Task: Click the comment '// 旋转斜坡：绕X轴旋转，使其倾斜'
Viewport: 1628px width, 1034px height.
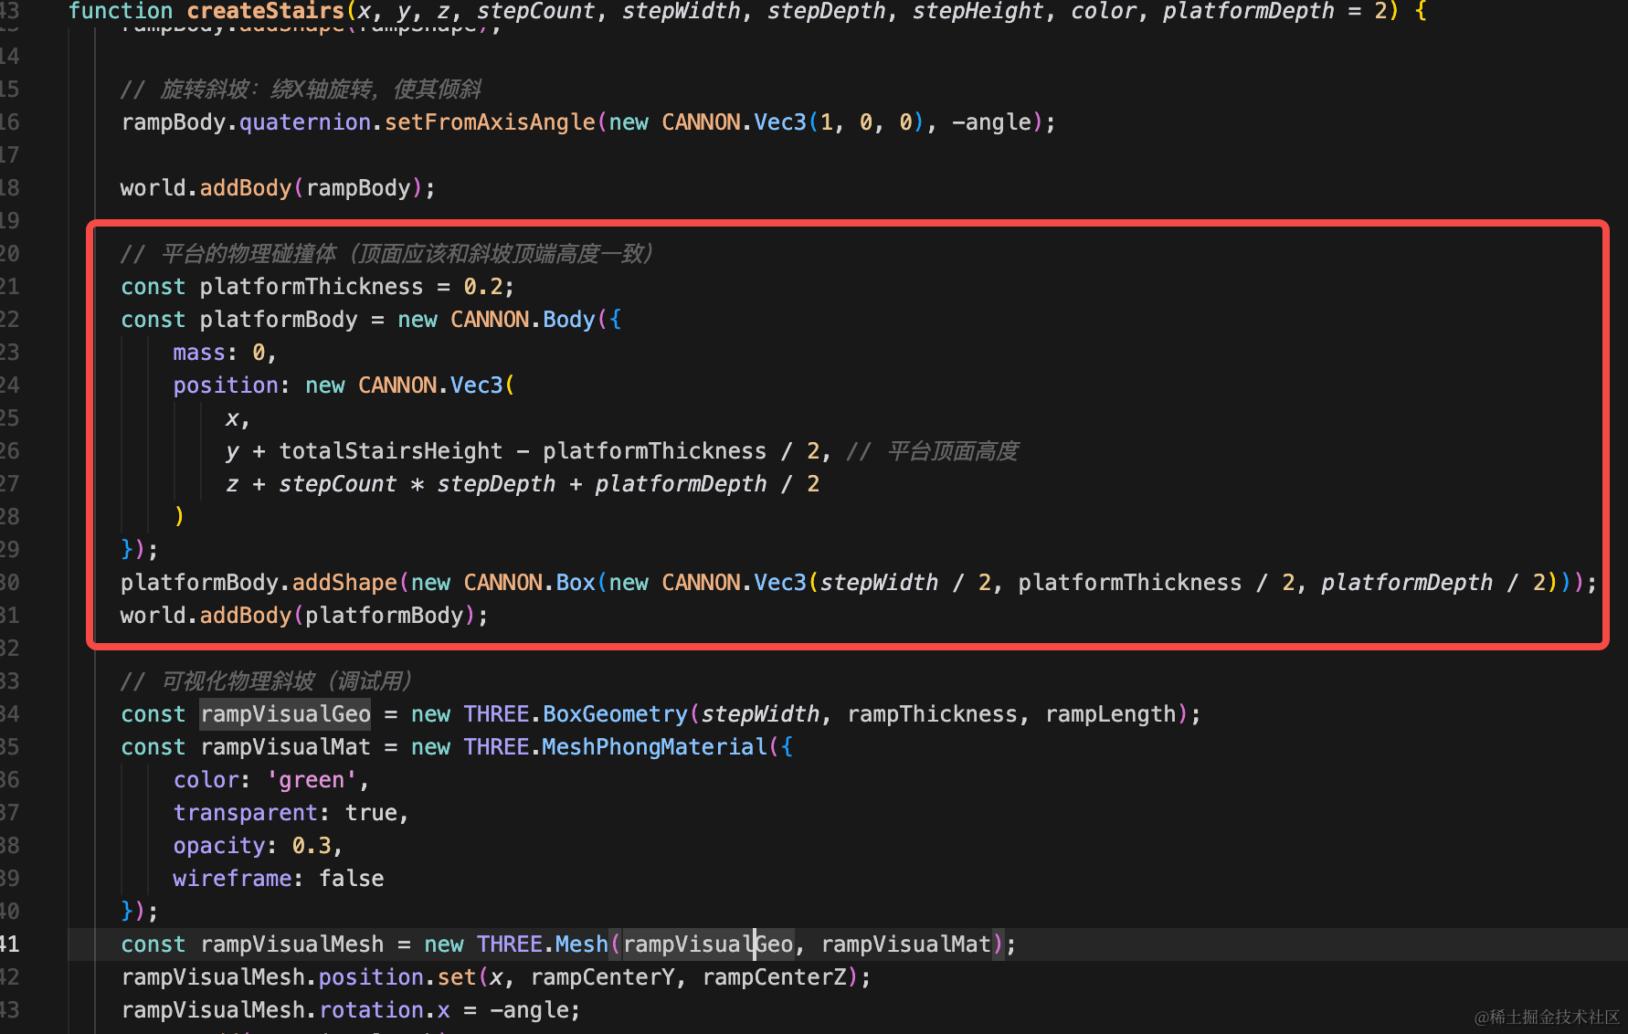Action: point(301,90)
